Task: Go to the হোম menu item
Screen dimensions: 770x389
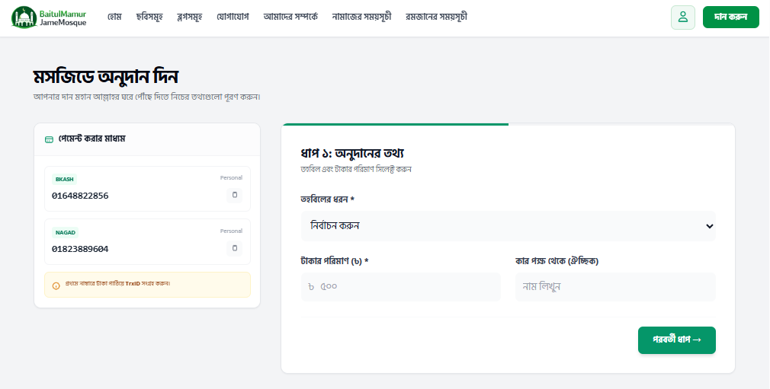Action: click(x=114, y=17)
